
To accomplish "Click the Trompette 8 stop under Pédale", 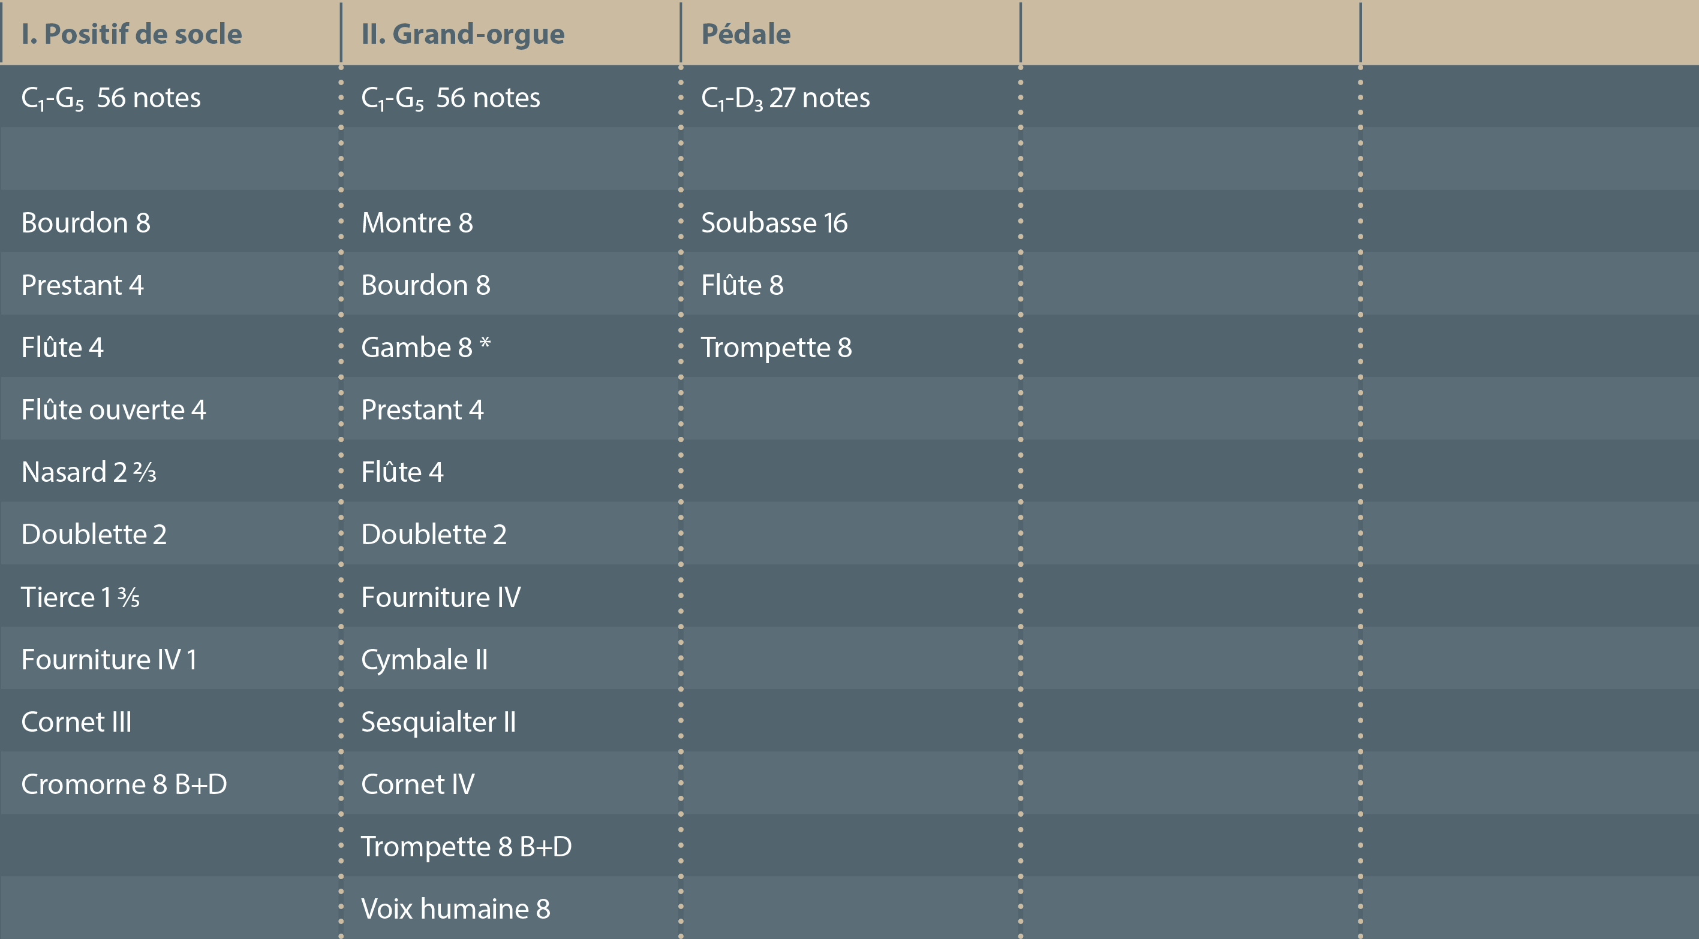I will tap(775, 348).
